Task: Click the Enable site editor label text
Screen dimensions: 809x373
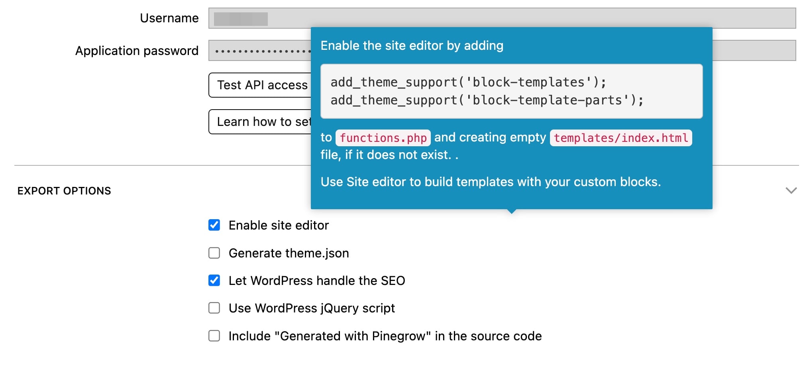Action: click(x=279, y=226)
